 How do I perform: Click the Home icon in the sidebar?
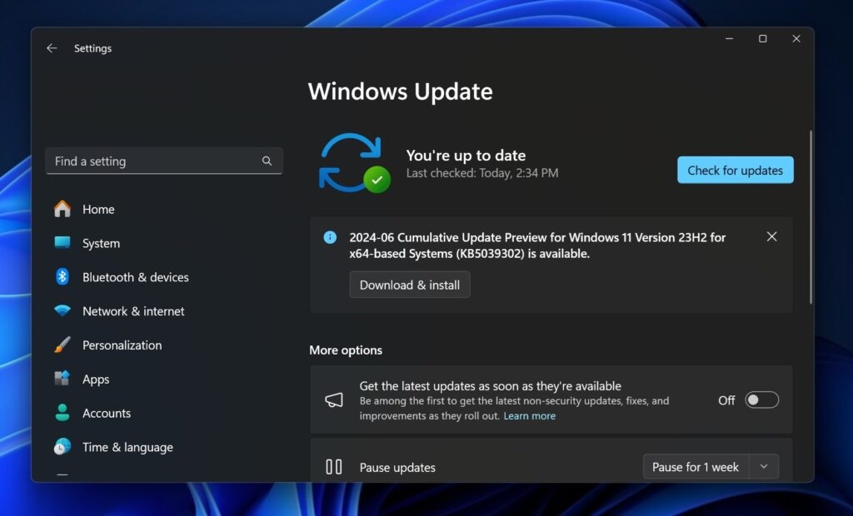62,209
